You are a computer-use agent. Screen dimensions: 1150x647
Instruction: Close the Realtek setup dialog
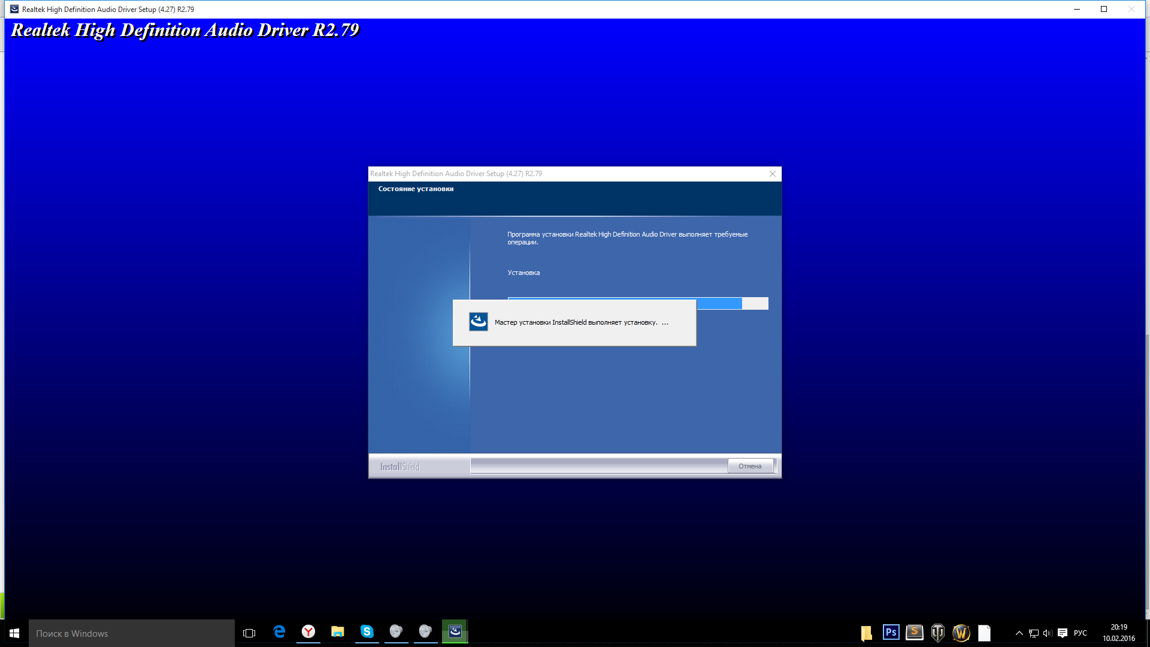pos(773,174)
